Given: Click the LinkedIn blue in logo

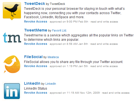Looking at the screenshot, I should click(12, 91).
